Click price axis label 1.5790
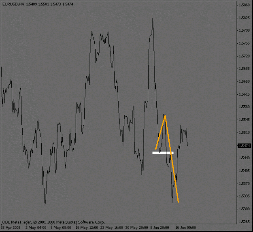The height and width of the screenshot is (232, 253). [244, 30]
